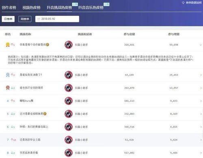203x158 pixels.
Task: Click the calendar icon in date field
Action: coord(39,19)
